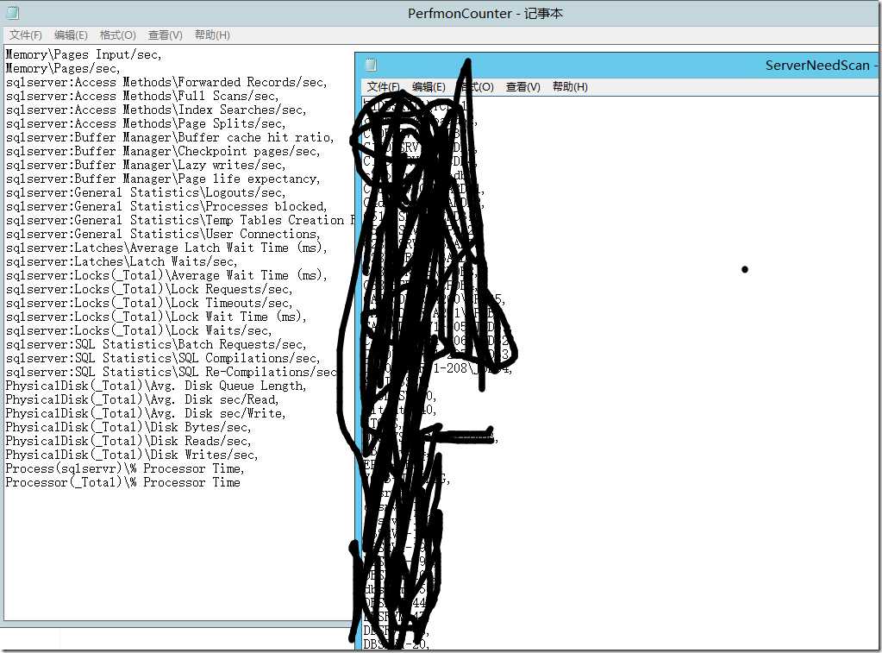Click 'Access Methods\Index Searches/sec,' line
882x653 pixels.
pyautogui.click(x=156, y=110)
